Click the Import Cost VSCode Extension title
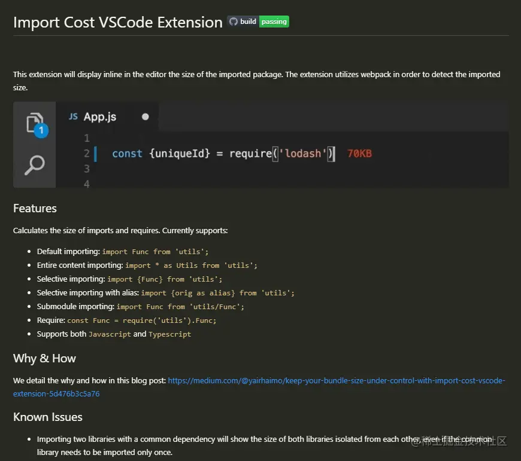The width and height of the screenshot is (521, 461). coord(118,23)
